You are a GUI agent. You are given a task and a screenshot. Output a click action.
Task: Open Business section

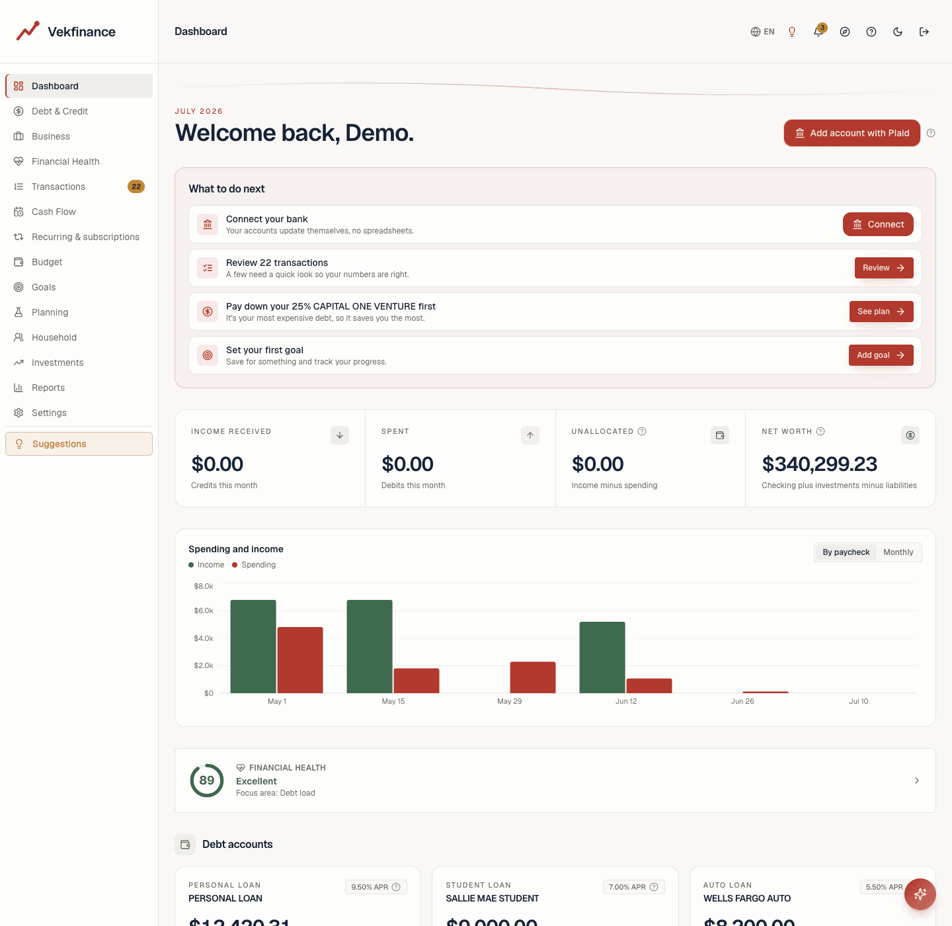tap(79, 136)
